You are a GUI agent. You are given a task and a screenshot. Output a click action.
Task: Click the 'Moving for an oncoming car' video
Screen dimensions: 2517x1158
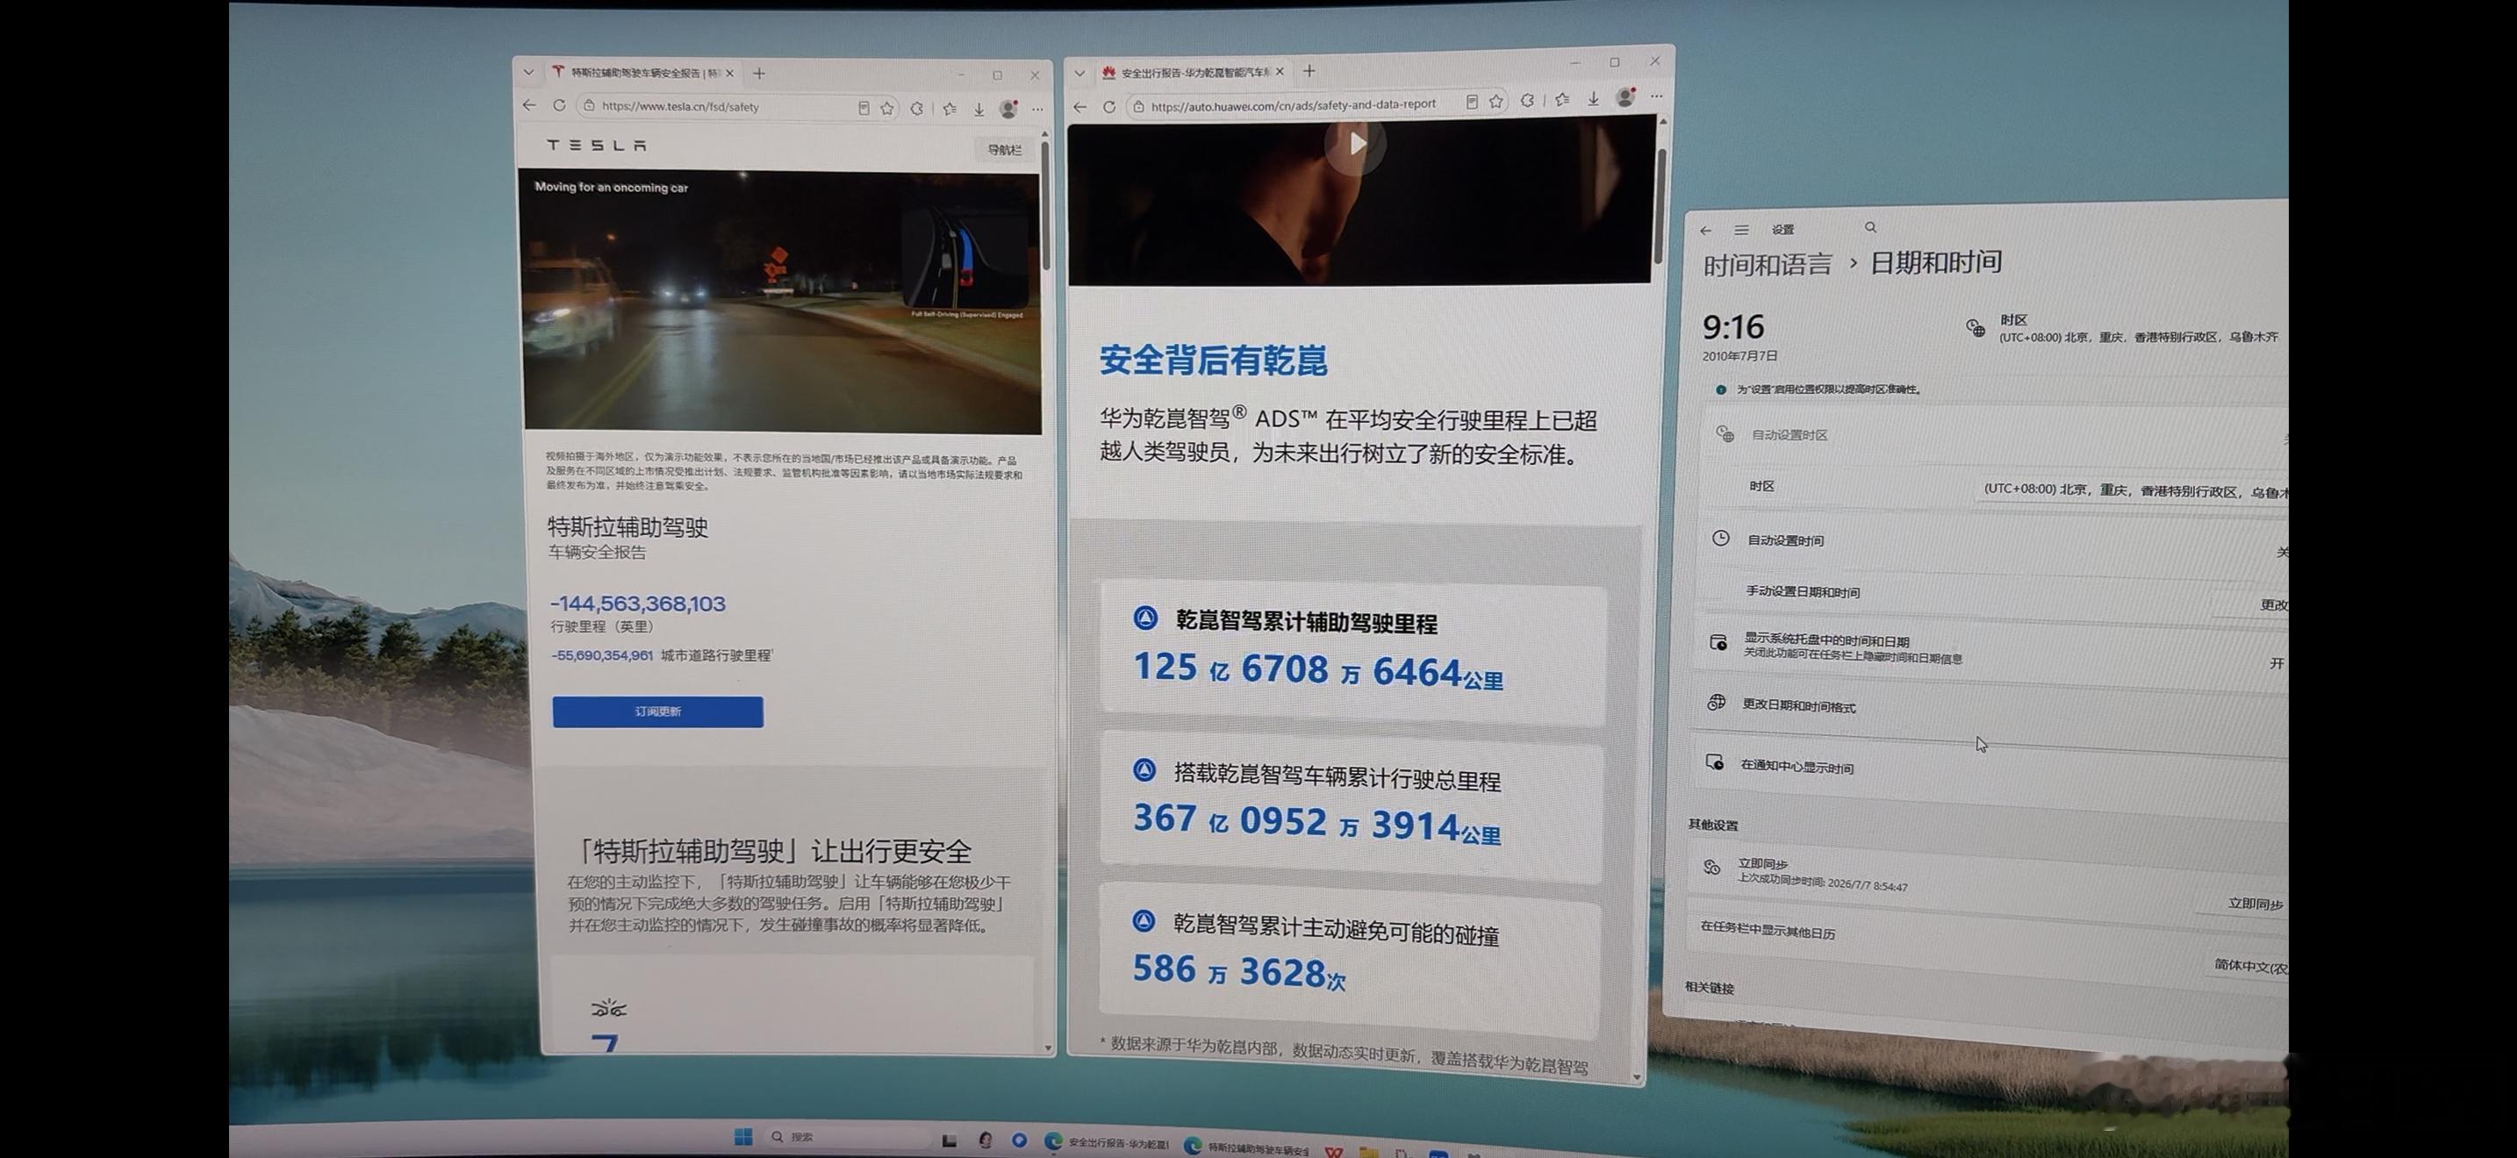(x=782, y=301)
